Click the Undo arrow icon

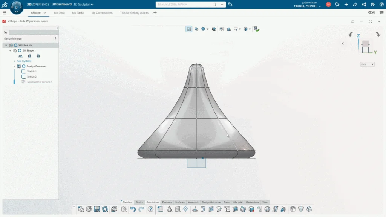pos(133,209)
